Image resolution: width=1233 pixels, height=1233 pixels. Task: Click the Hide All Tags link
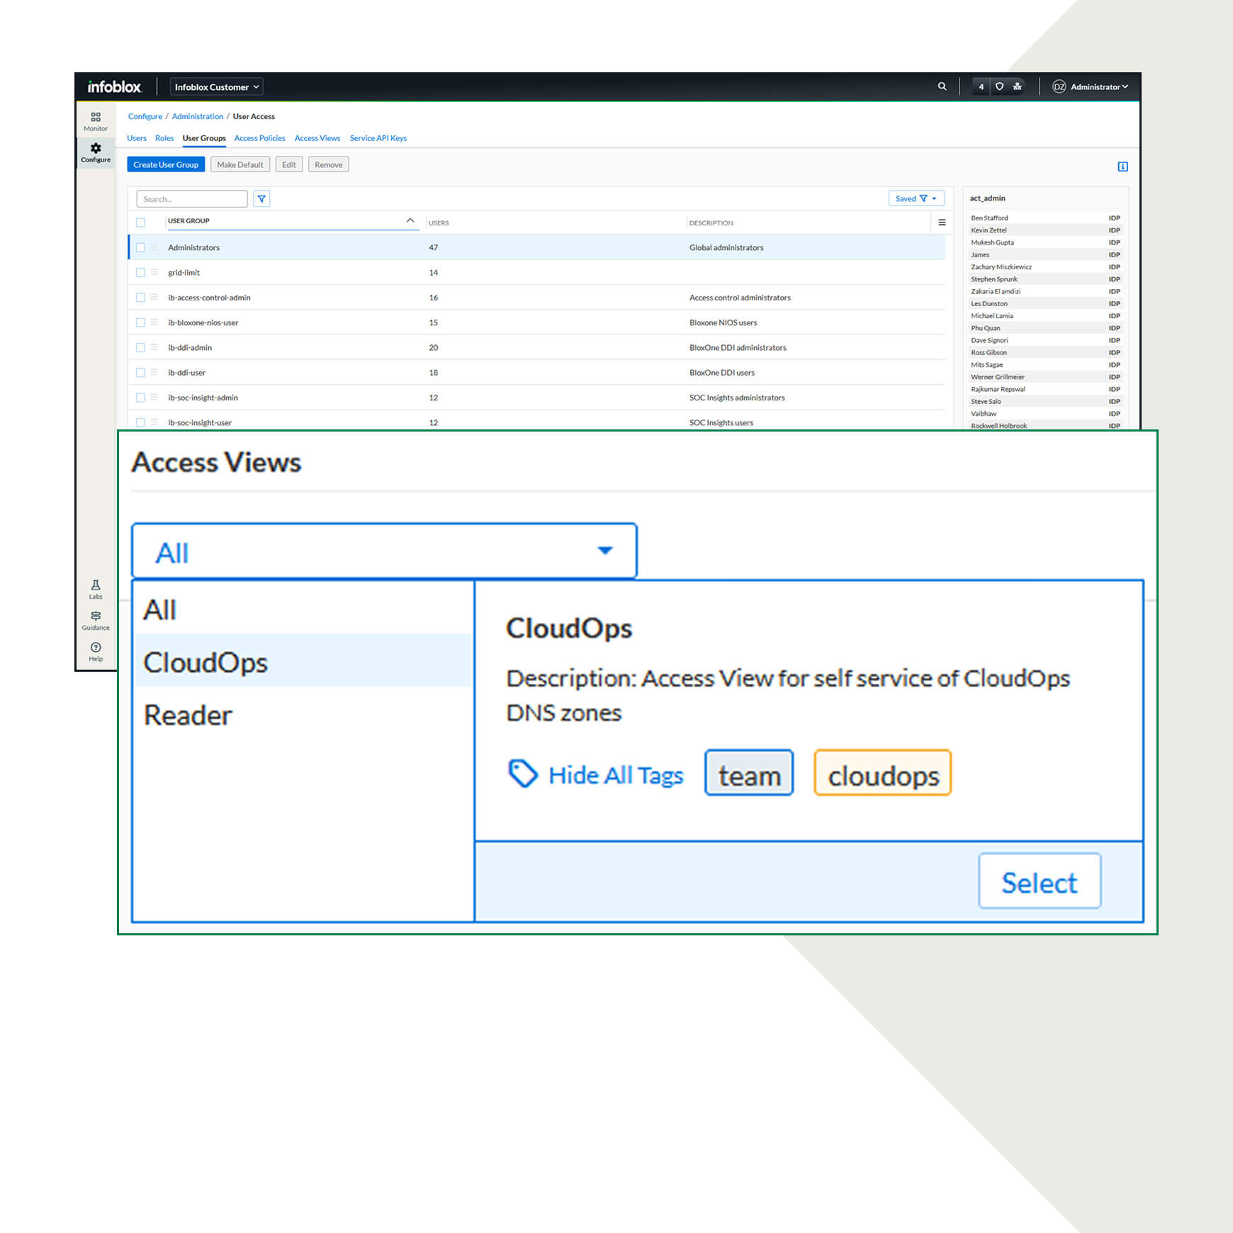[x=616, y=775]
